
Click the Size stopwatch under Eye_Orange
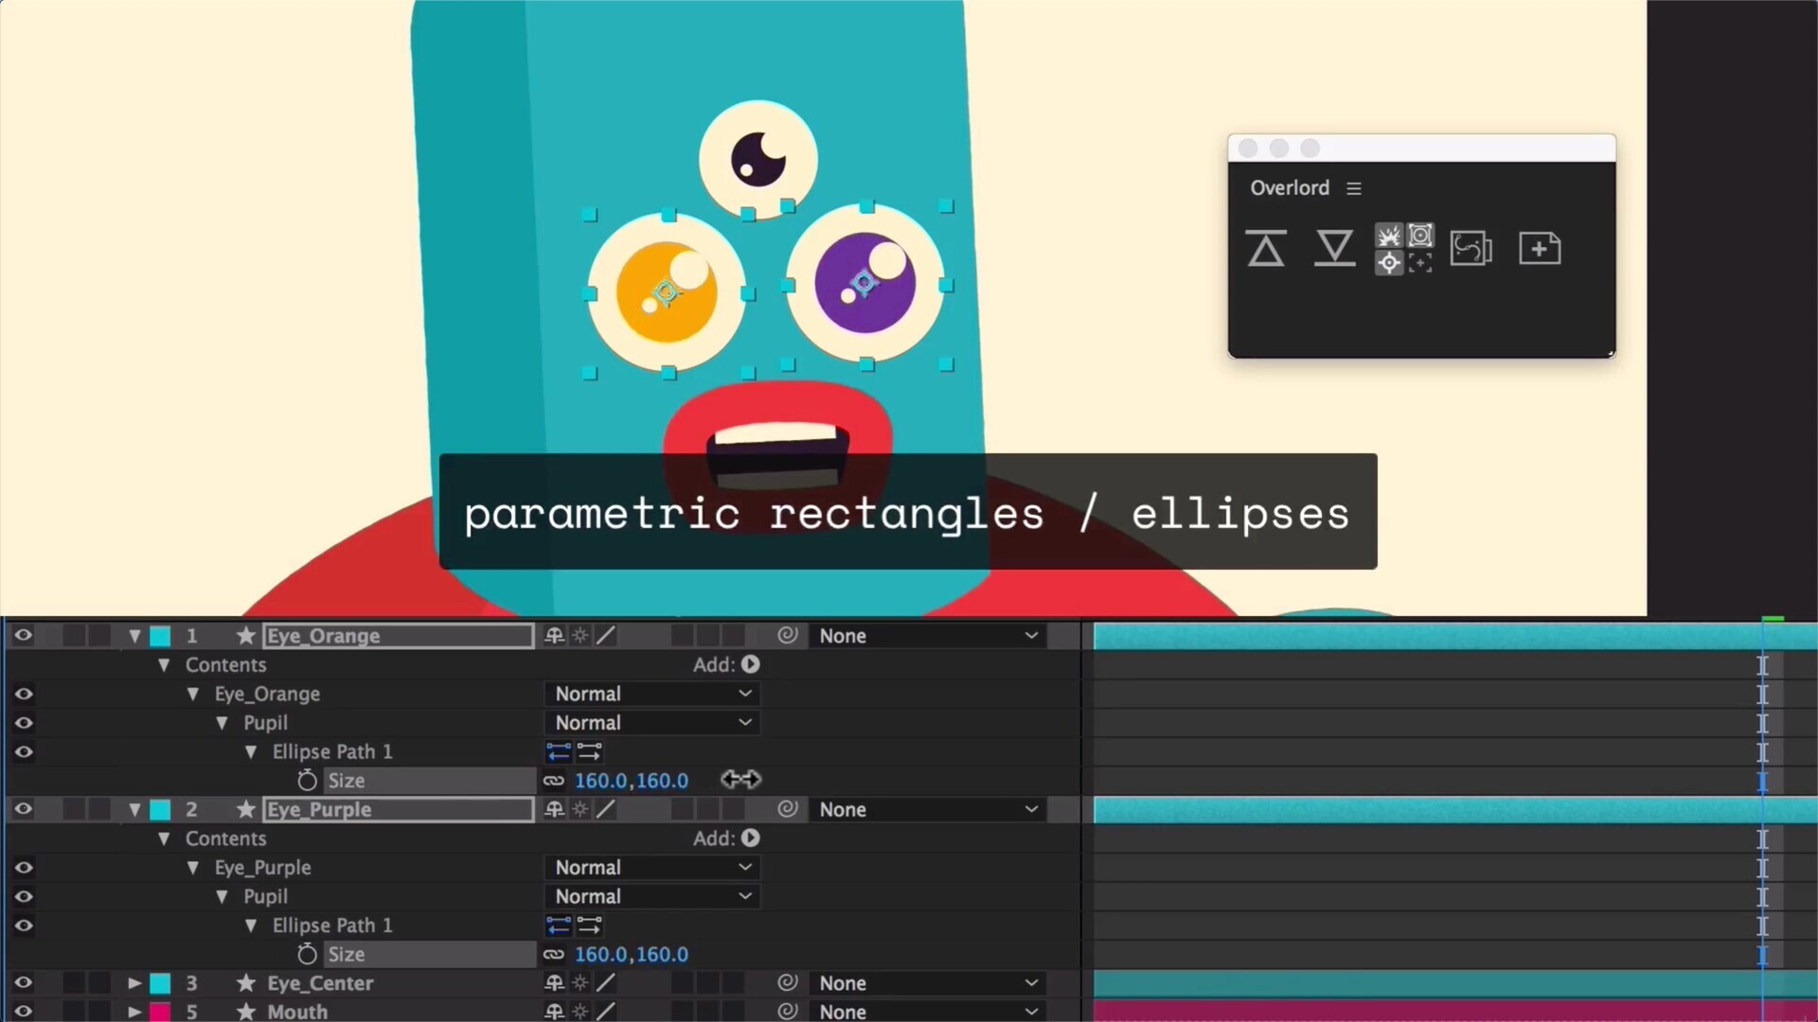(307, 781)
